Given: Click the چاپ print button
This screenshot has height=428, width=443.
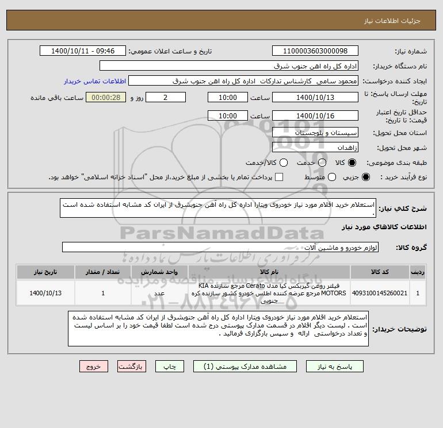Looking at the screenshot, I should coord(170,367).
